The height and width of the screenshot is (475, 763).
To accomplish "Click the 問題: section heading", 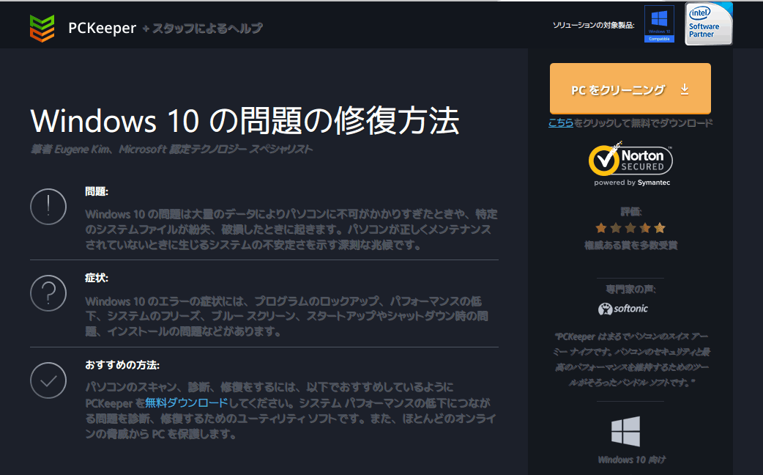I will 97,191.
